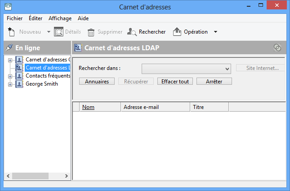Click the George Smith contact book icon
This screenshot has width=290, height=191.
[19, 84]
